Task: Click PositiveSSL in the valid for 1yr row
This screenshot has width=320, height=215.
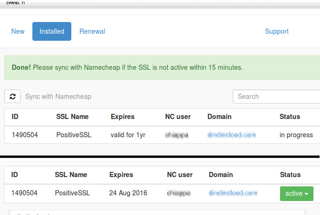Action: [x=74, y=135]
